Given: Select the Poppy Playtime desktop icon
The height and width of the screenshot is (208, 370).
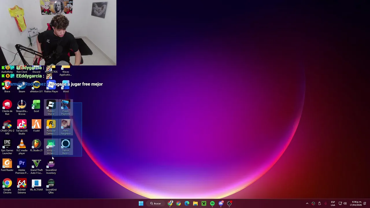Looking at the screenshot, I should pos(66,107).
